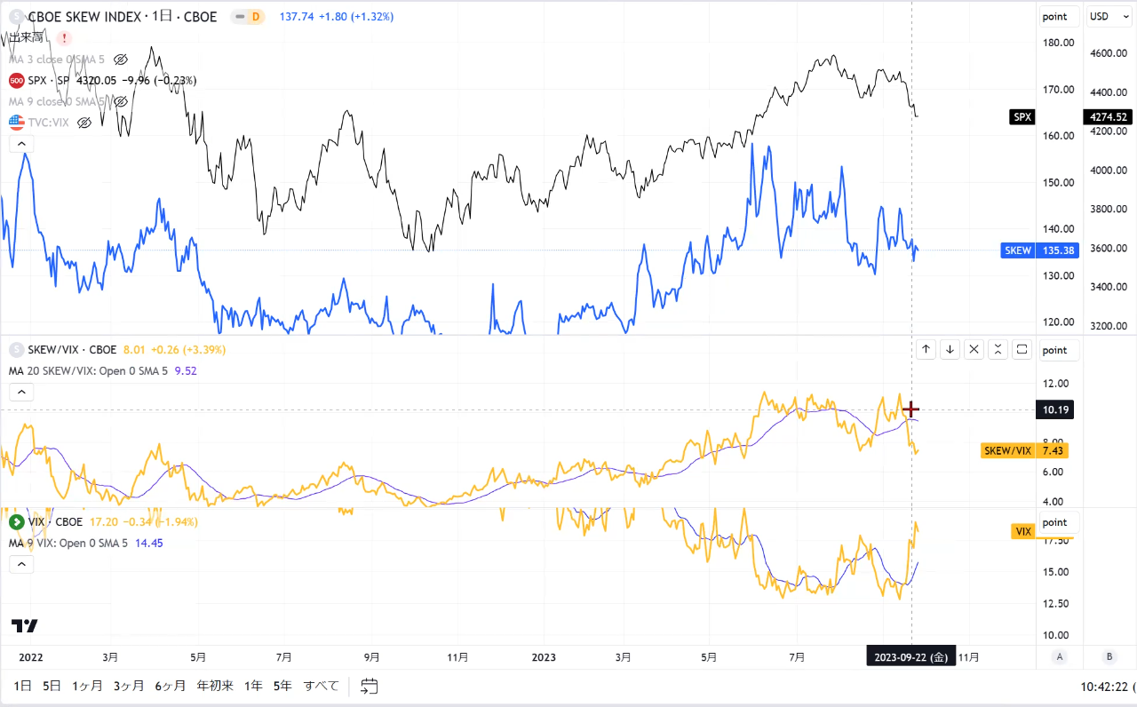The height and width of the screenshot is (707, 1137).
Task: Click the TVC:VIX flag icon
Action: click(x=16, y=123)
